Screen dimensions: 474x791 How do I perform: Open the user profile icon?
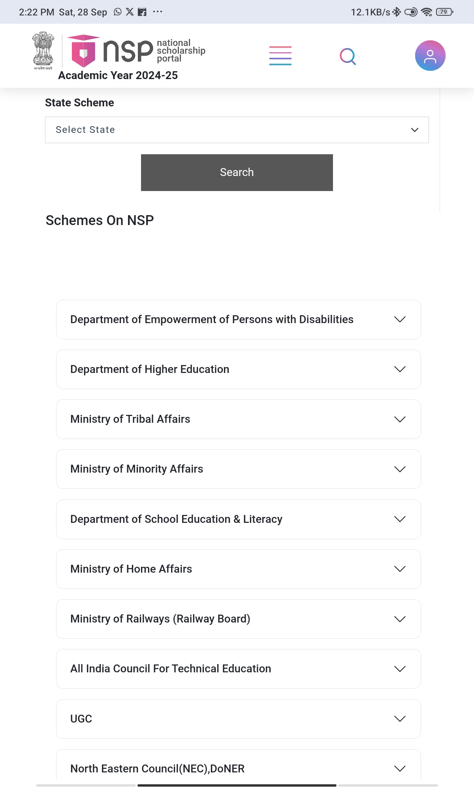coord(430,56)
